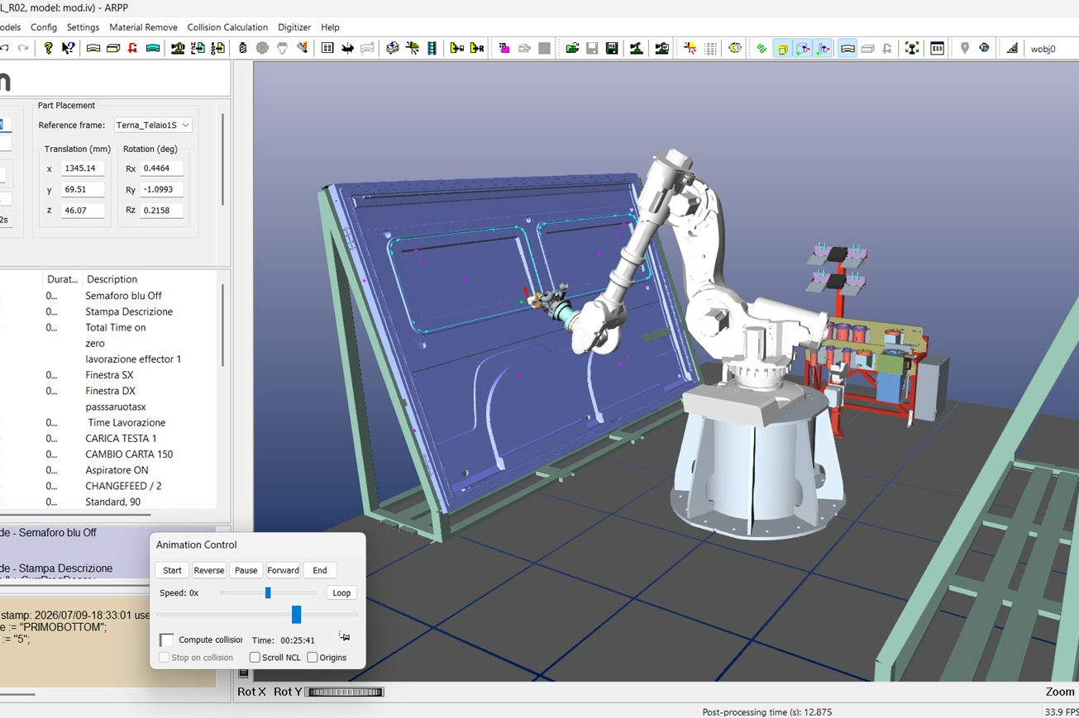This screenshot has width=1079, height=718.
Task: Open the Reference frame dropdown
Action: coord(153,126)
